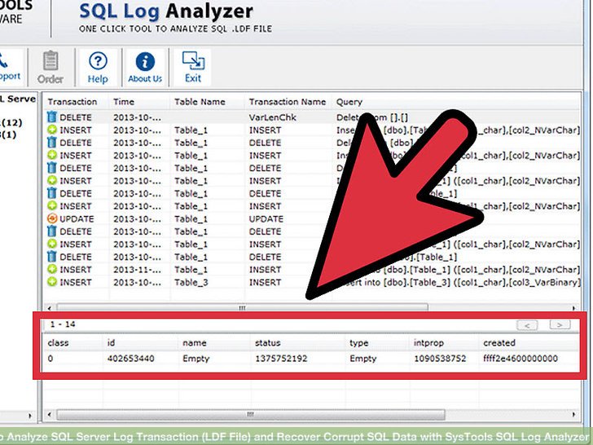Image resolution: width=593 pixels, height=445 pixels.
Task: Select the VarLenChk transaction name cell
Action: [272, 117]
